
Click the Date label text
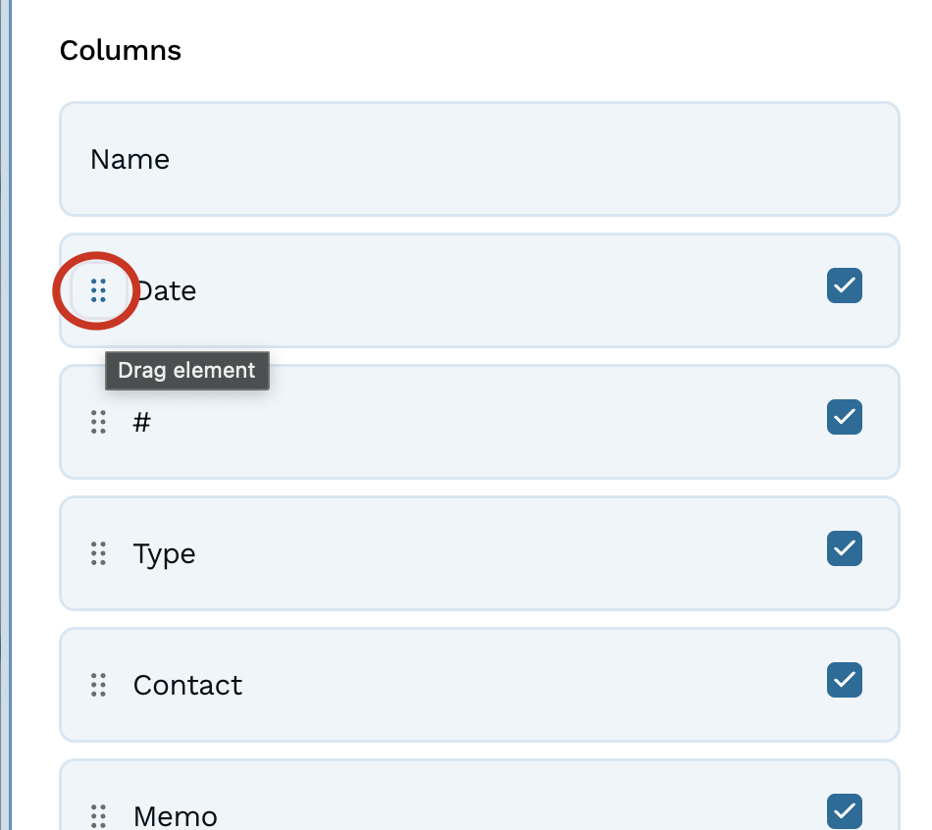click(169, 291)
